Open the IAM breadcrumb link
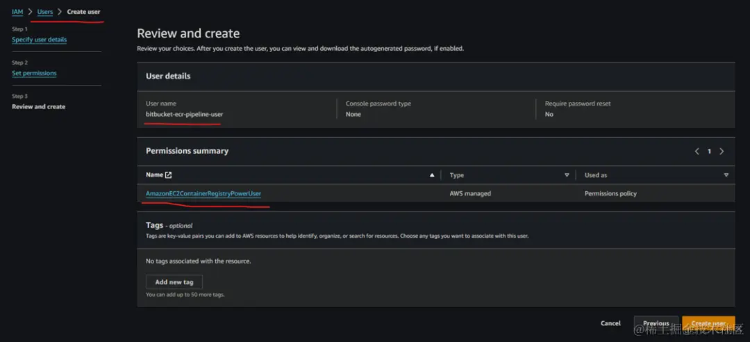The width and height of the screenshot is (750, 342). click(17, 12)
